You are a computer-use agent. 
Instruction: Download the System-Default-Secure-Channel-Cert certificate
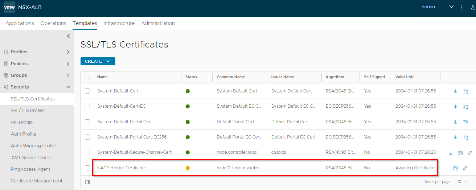pos(451,153)
